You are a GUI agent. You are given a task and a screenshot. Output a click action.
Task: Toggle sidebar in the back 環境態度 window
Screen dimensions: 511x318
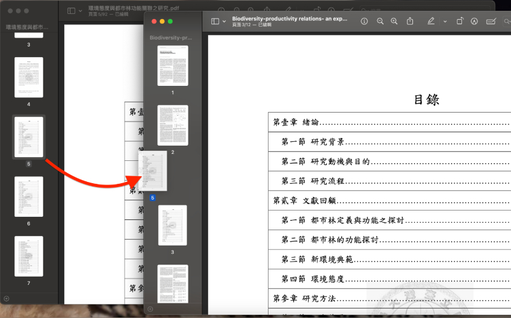pyautogui.click(x=71, y=11)
